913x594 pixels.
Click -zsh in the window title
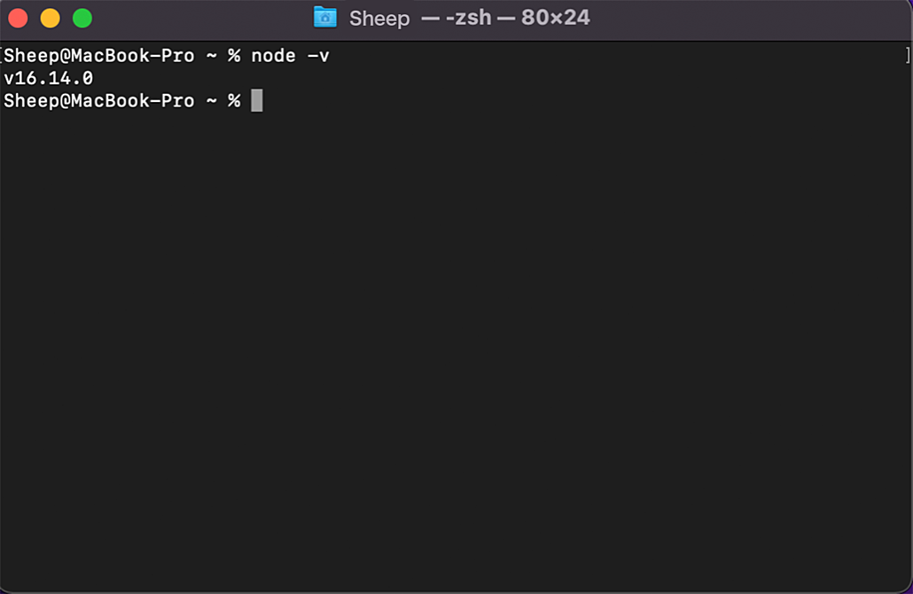468,18
